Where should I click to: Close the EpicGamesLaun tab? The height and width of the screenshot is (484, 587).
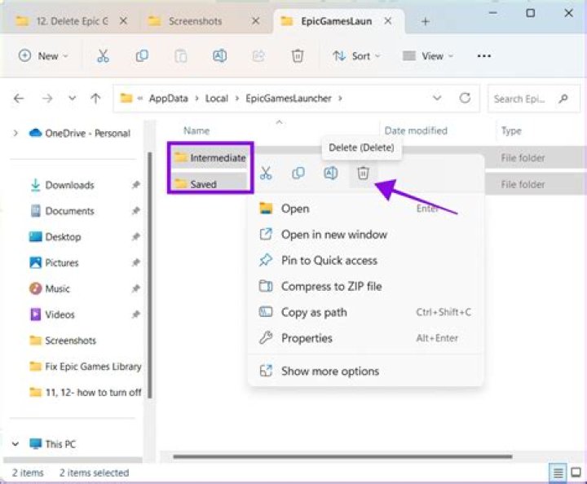coord(388,21)
